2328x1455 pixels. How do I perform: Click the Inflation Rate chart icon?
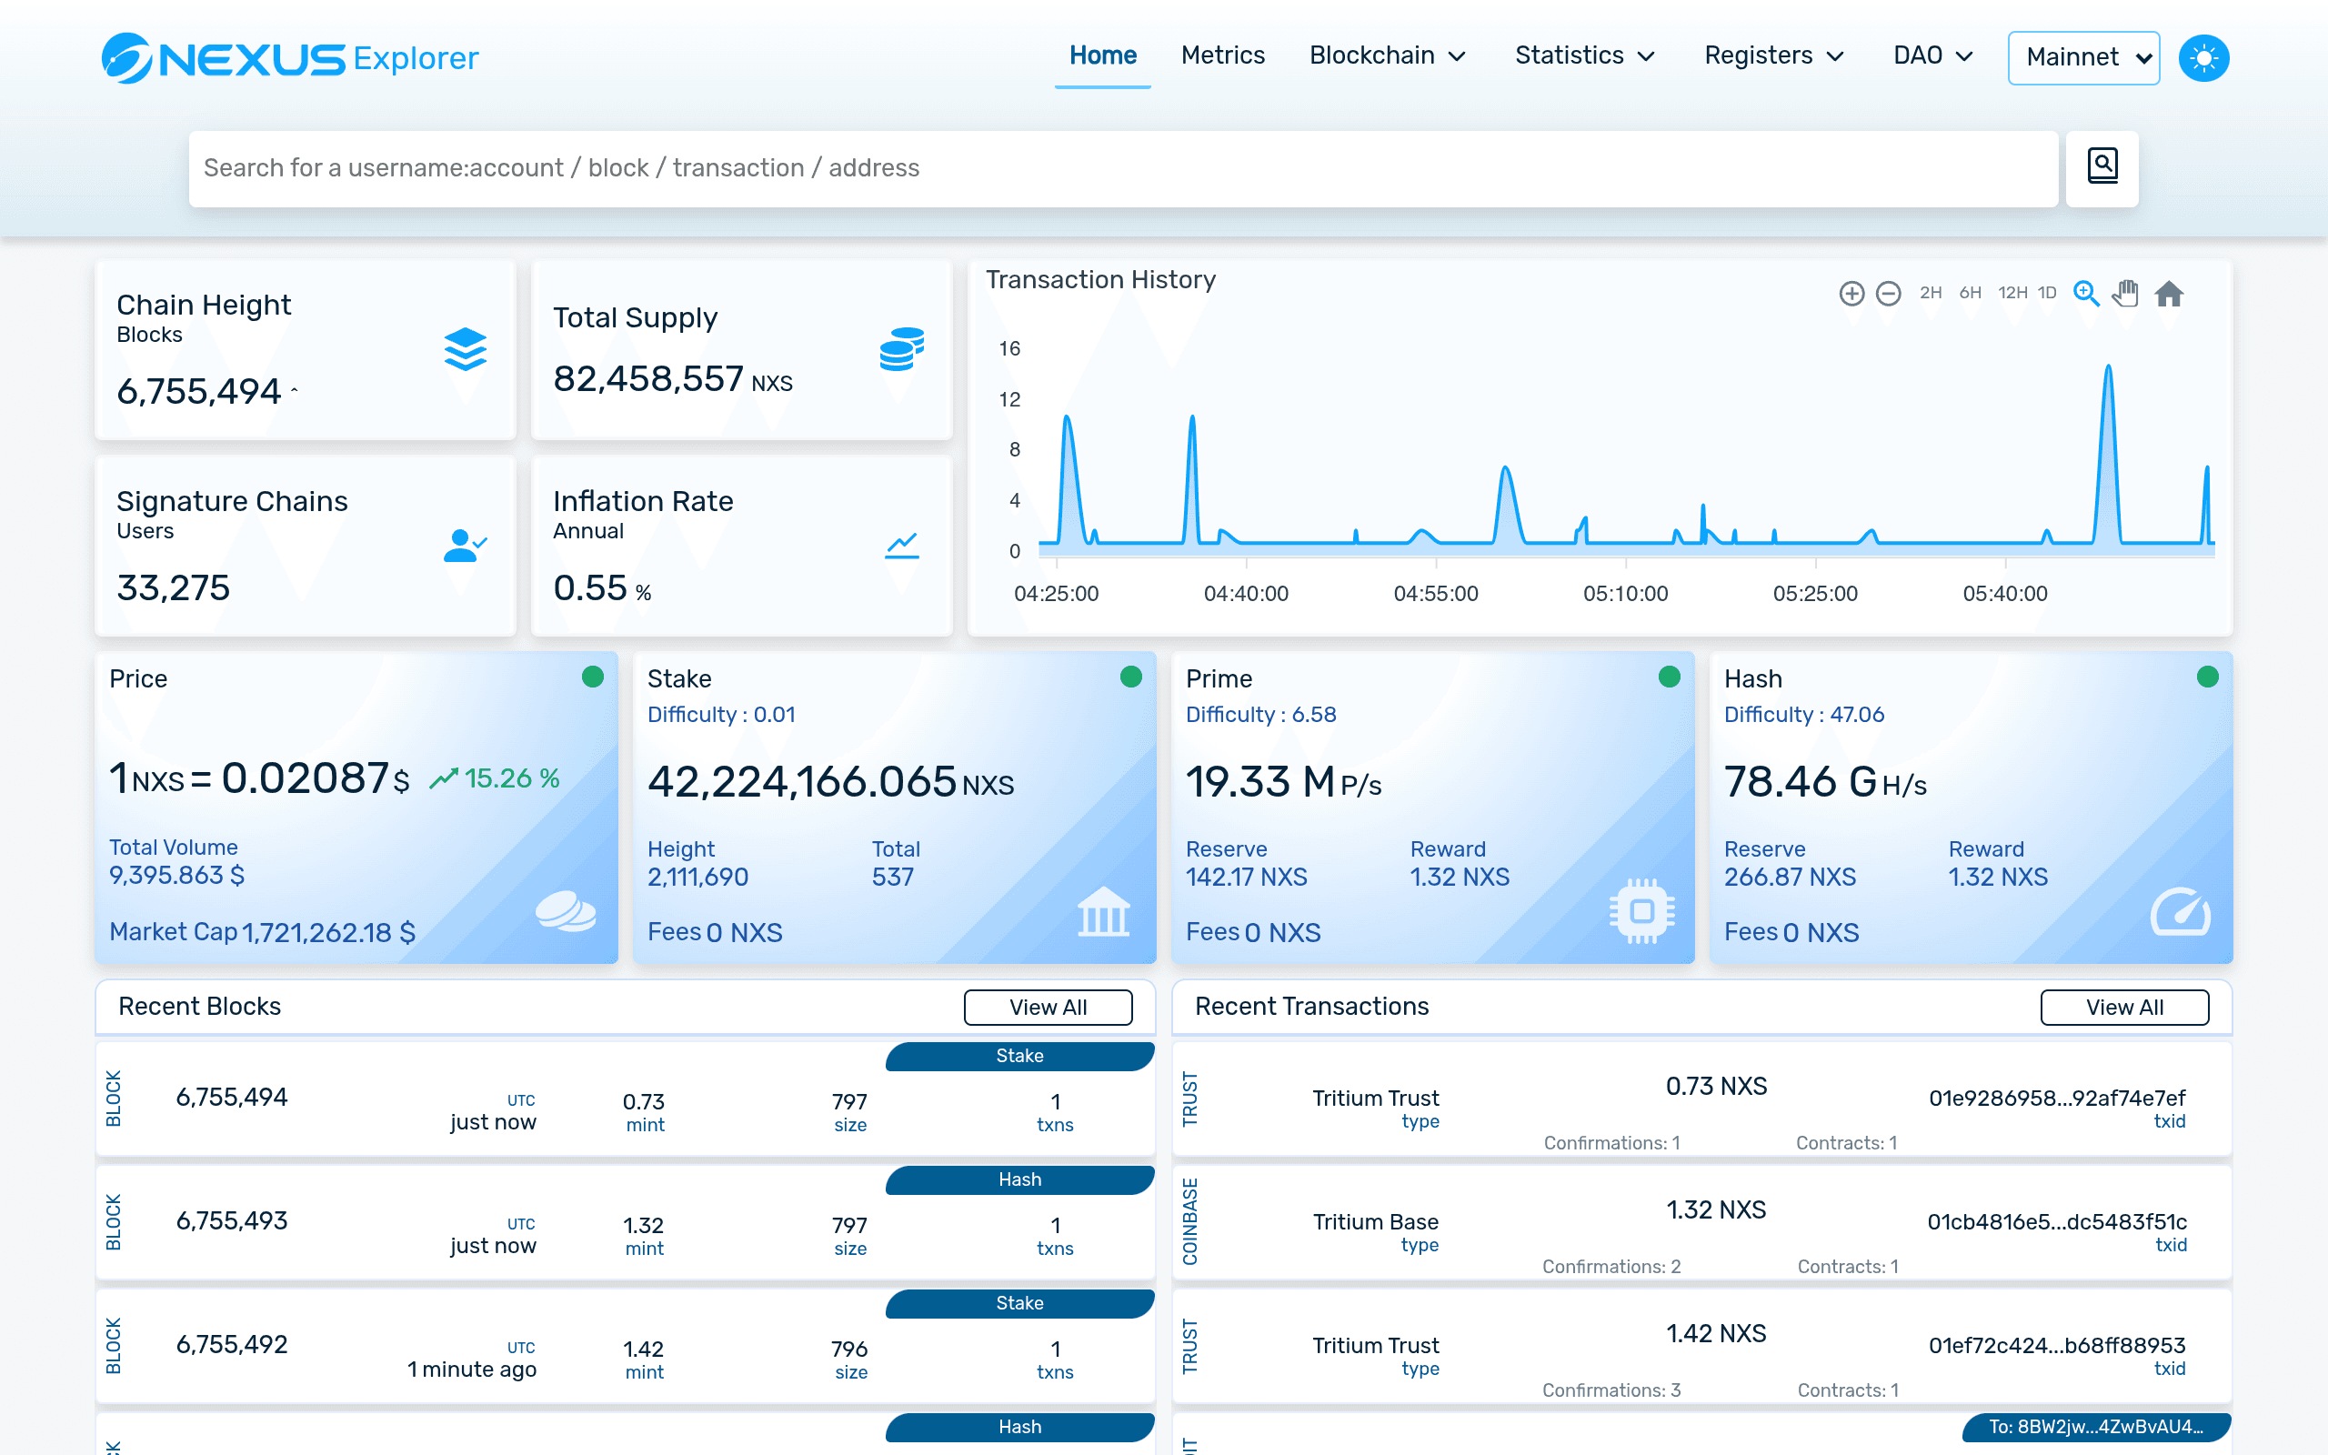(x=902, y=546)
